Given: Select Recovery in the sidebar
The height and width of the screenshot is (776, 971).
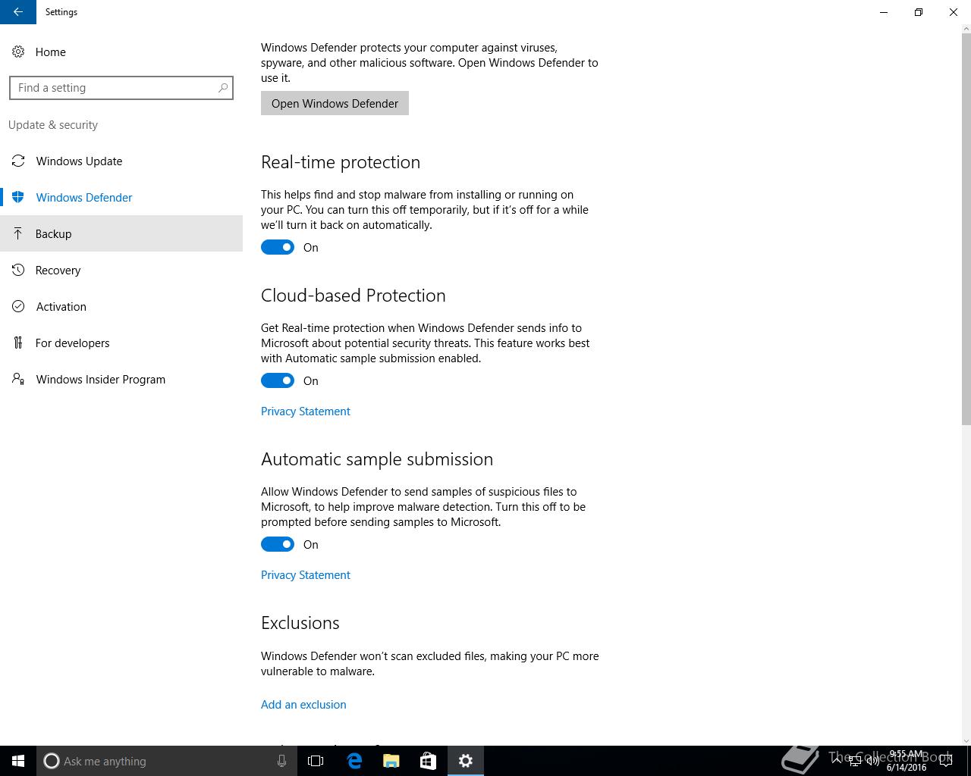Looking at the screenshot, I should [121, 270].
